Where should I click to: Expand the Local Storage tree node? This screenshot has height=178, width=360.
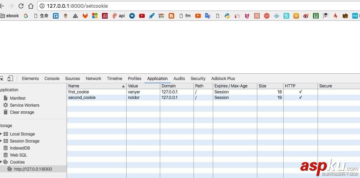pyautogui.click(x=1, y=134)
